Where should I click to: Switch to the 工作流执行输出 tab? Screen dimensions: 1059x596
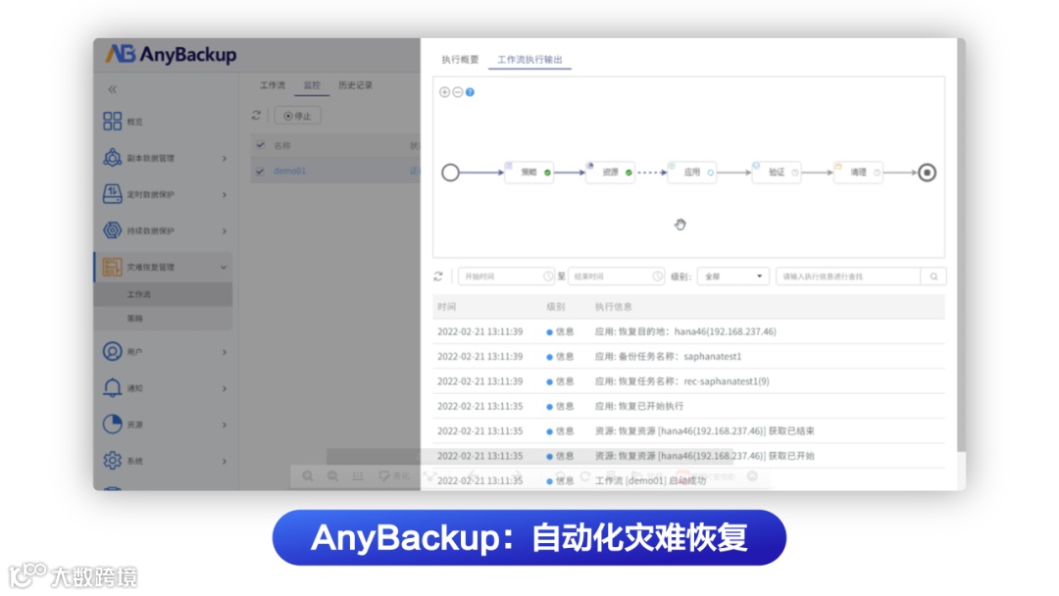529,60
